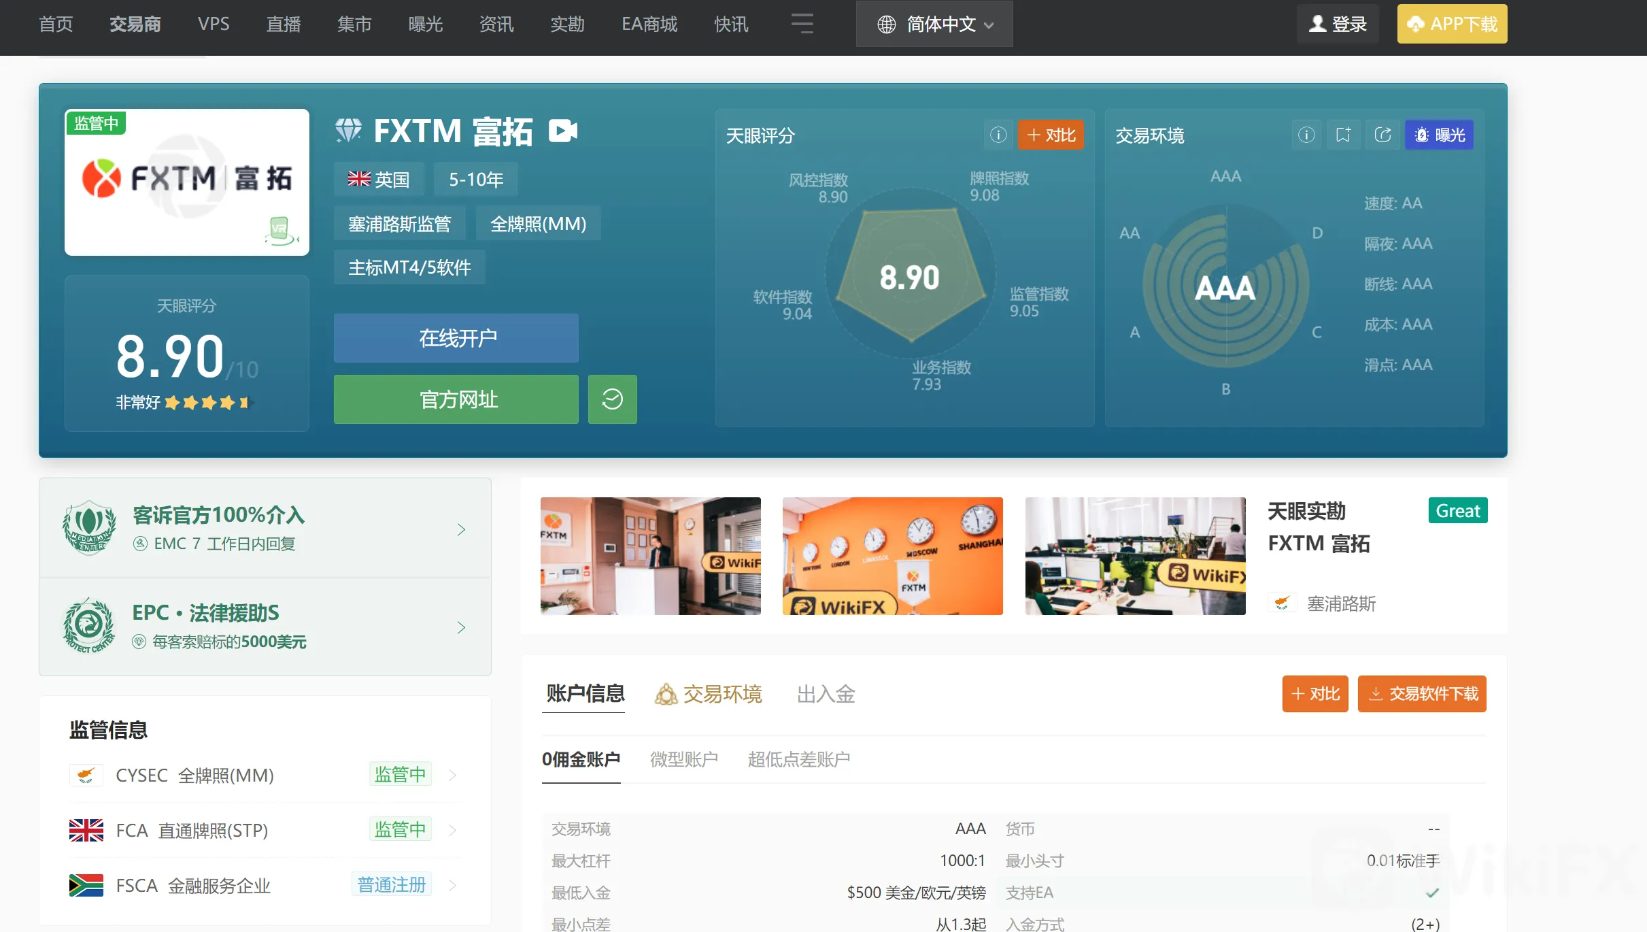Bookmark the broker via the 交易环境 panel icon
The height and width of the screenshot is (932, 1647).
coord(1344,135)
